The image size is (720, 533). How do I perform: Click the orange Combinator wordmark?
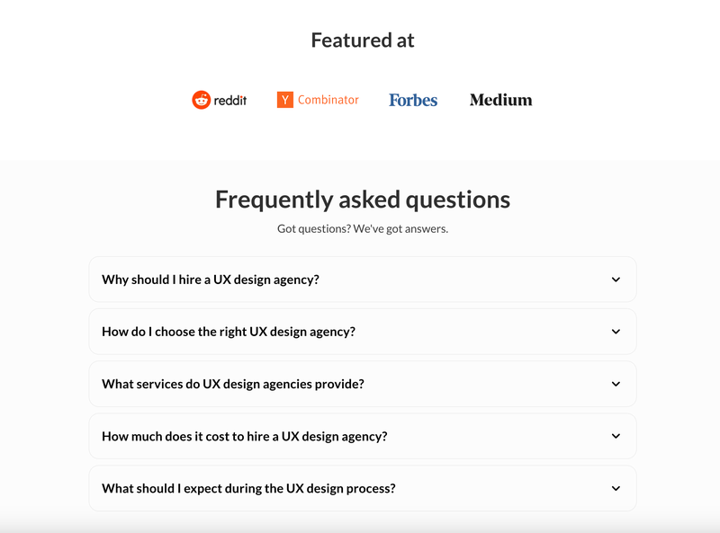point(328,100)
